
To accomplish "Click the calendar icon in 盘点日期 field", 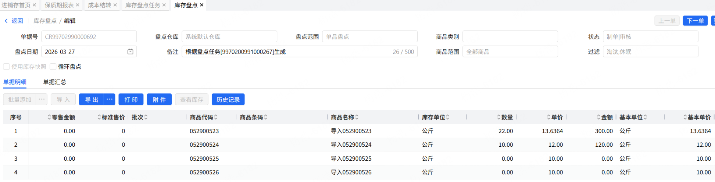I will tap(130, 52).
